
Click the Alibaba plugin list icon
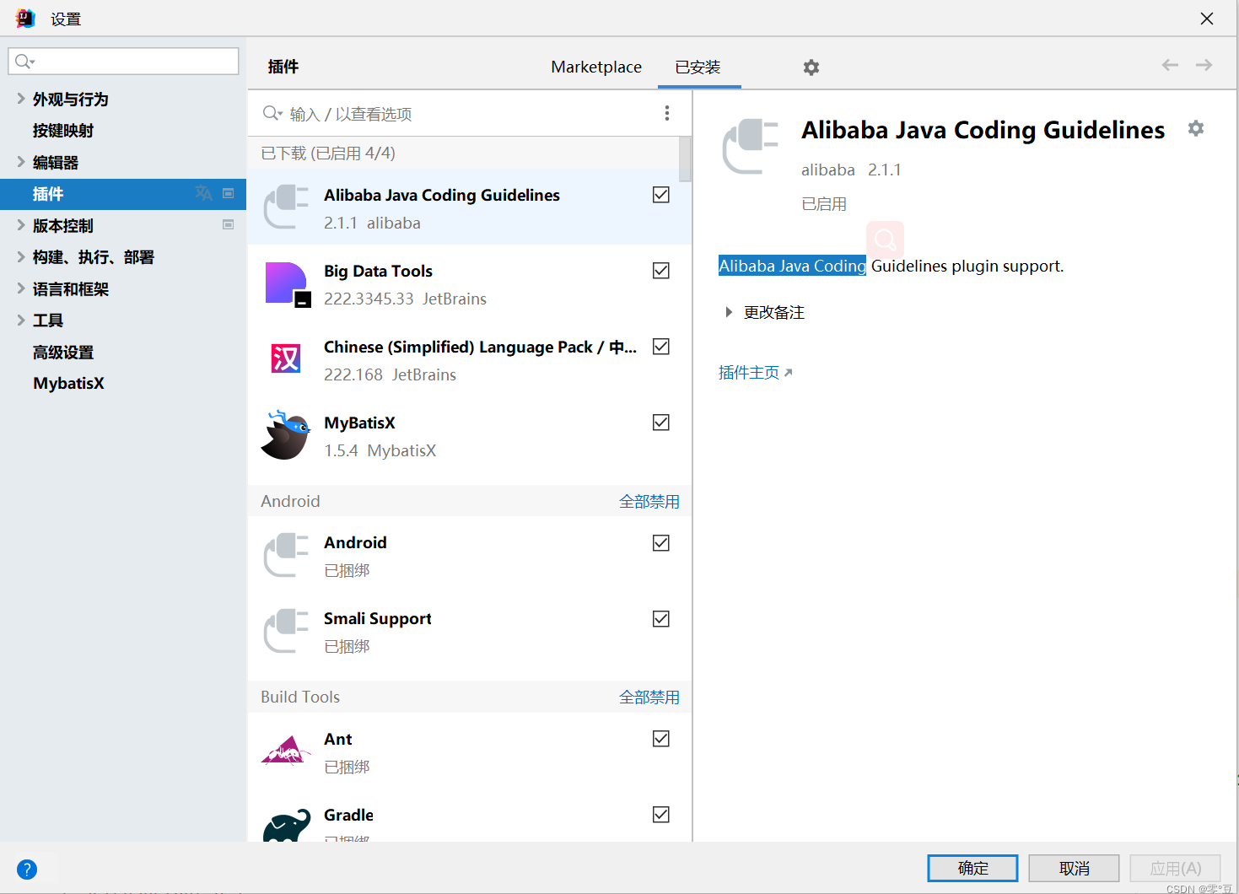click(287, 207)
